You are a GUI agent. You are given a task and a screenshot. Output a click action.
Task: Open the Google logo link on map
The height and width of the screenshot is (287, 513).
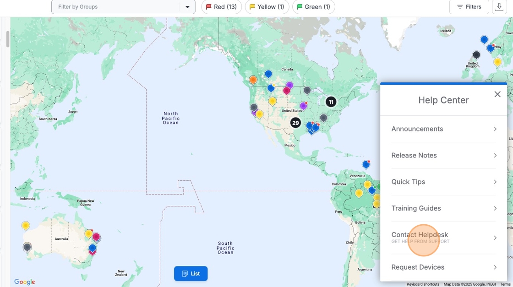pyautogui.click(x=25, y=282)
